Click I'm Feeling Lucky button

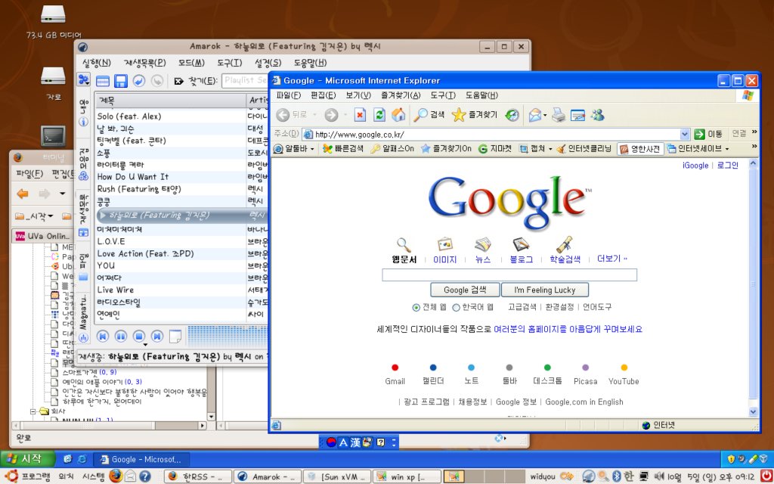click(x=545, y=290)
